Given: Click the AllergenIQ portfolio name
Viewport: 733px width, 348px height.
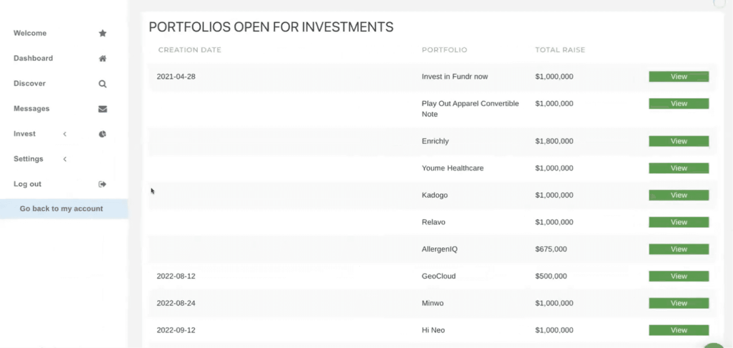Looking at the screenshot, I should click(x=439, y=249).
